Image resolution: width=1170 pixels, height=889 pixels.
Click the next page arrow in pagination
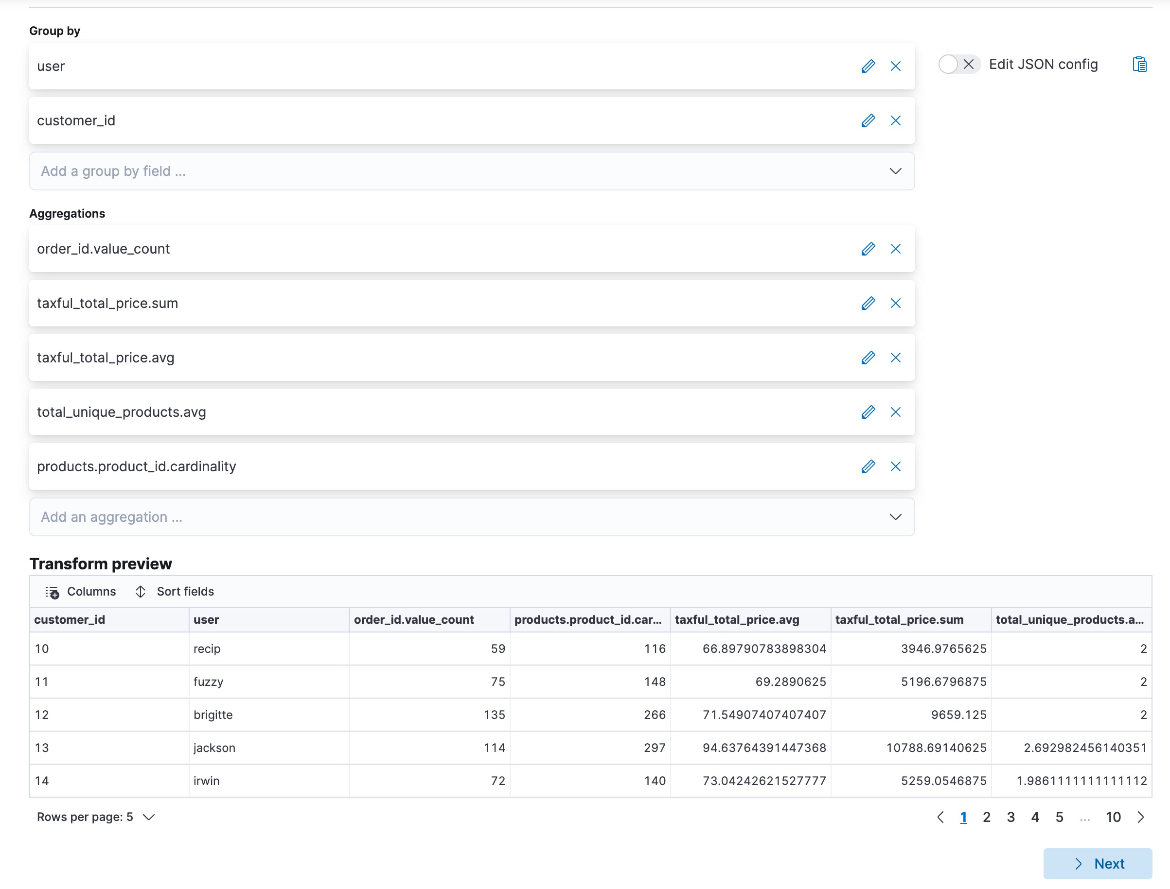point(1141,817)
